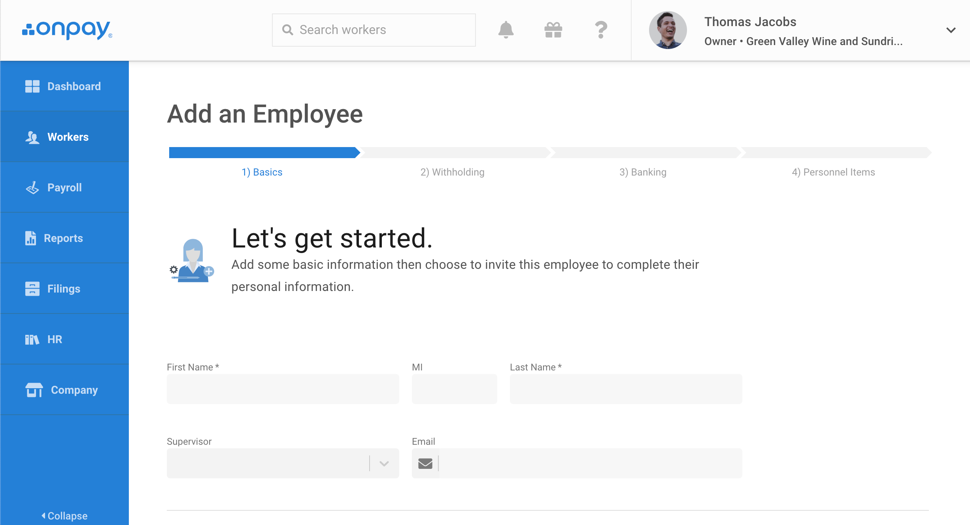Navigate to Filings in sidebar
The height and width of the screenshot is (525, 970).
tap(64, 289)
